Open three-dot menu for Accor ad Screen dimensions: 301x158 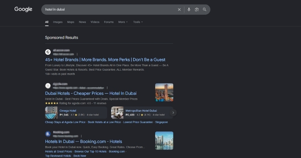pos(77,54)
